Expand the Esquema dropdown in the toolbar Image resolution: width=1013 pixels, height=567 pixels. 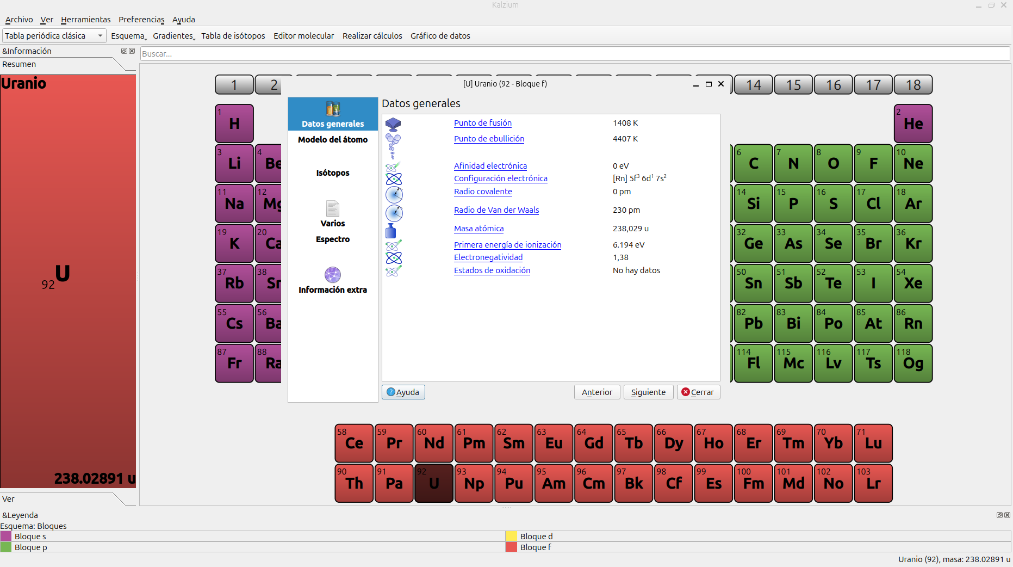coord(128,36)
